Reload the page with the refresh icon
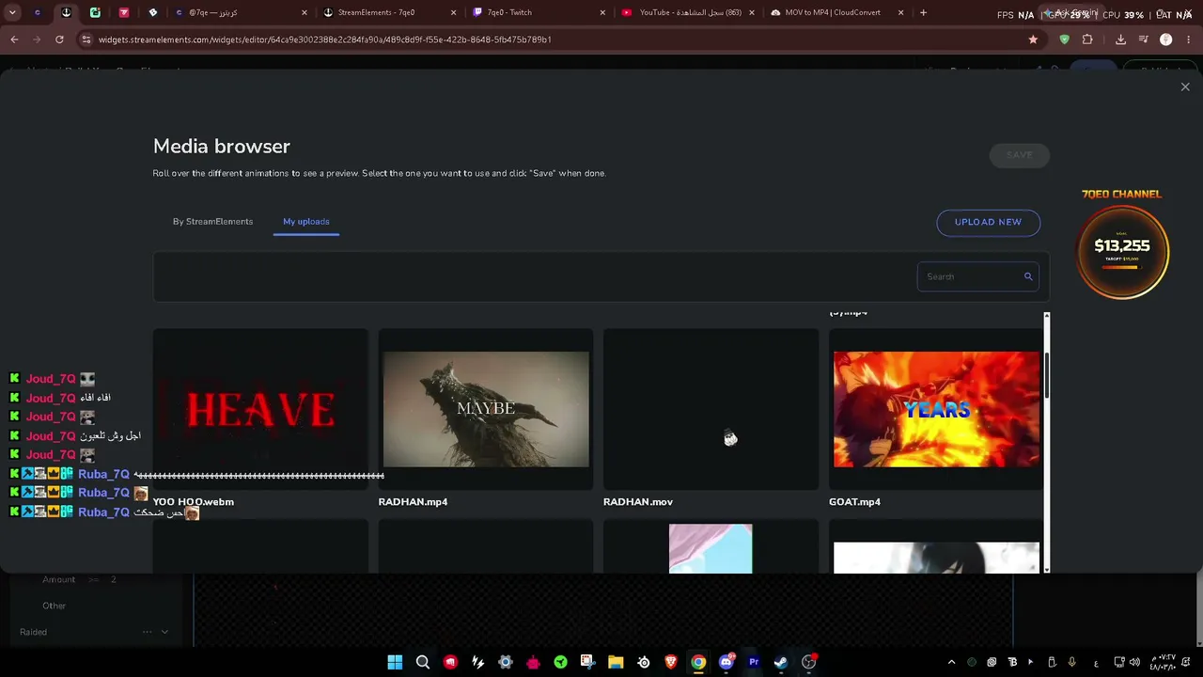1203x677 pixels. (59, 39)
